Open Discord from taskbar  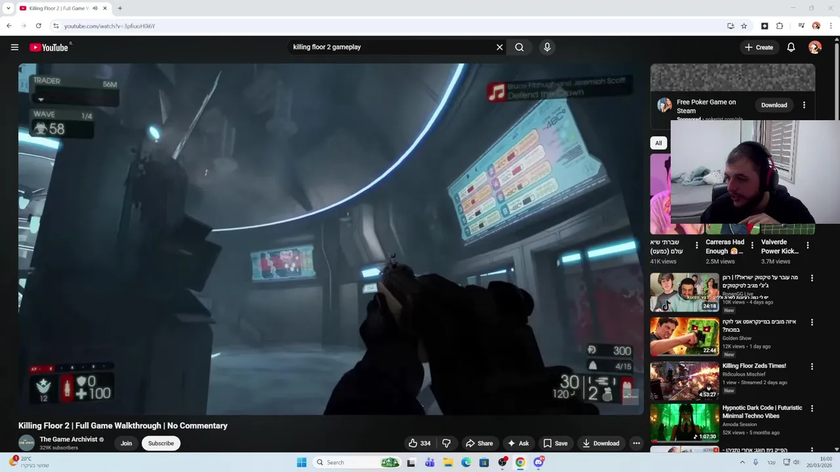point(539,462)
